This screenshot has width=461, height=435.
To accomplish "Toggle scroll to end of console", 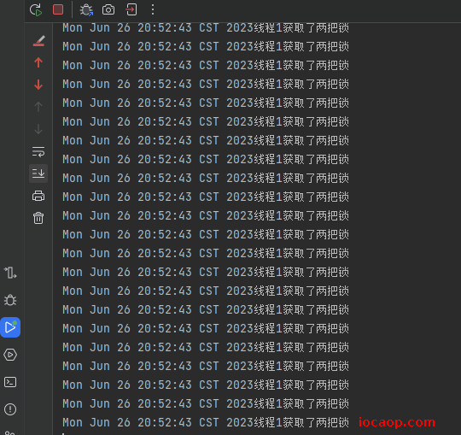I will pyautogui.click(x=38, y=173).
